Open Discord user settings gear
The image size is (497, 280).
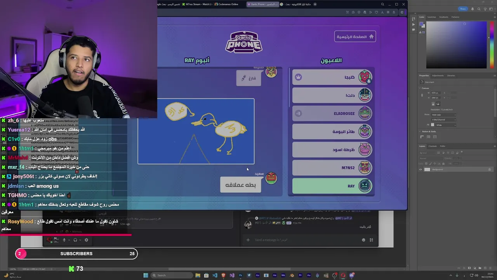86,240
